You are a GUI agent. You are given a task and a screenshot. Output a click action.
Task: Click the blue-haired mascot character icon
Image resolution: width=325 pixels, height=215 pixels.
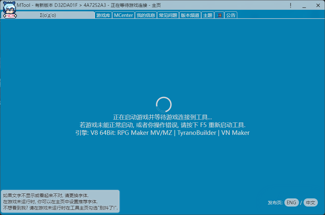pos(10,9)
